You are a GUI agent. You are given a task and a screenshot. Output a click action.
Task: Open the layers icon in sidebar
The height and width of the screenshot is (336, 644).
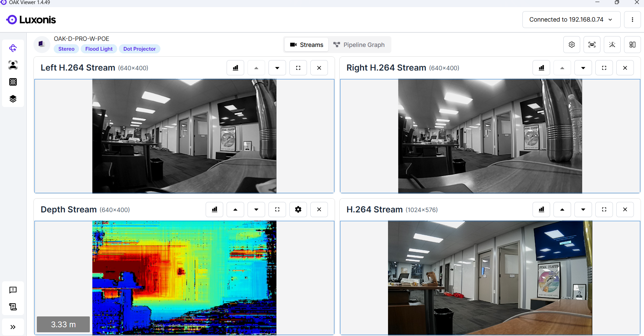pyautogui.click(x=13, y=99)
